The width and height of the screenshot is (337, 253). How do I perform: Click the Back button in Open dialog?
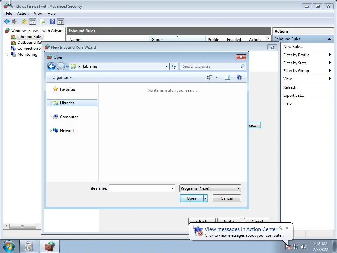[51, 66]
